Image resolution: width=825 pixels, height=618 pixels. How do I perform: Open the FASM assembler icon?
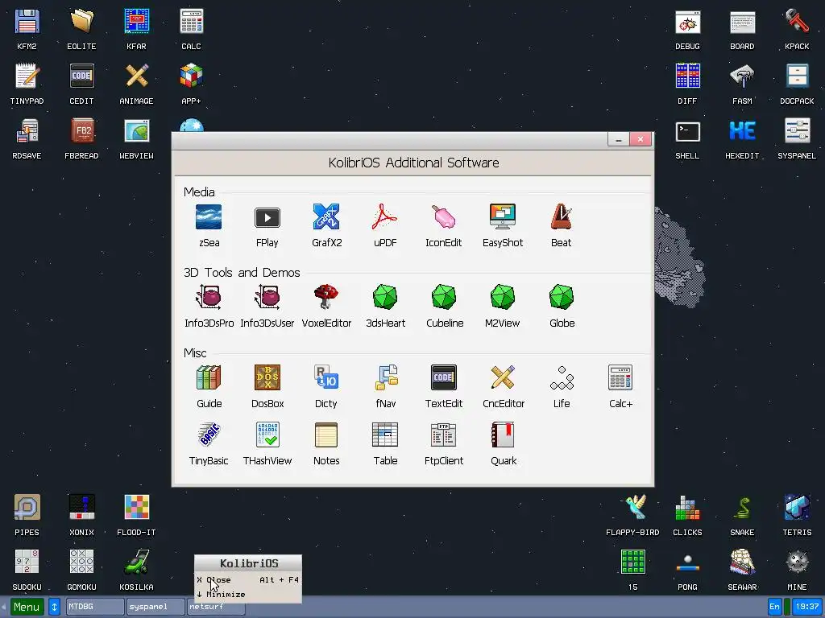click(742, 76)
